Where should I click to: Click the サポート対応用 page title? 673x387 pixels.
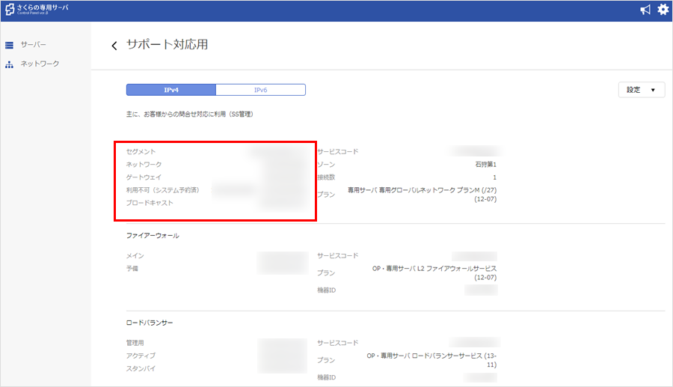coord(167,45)
